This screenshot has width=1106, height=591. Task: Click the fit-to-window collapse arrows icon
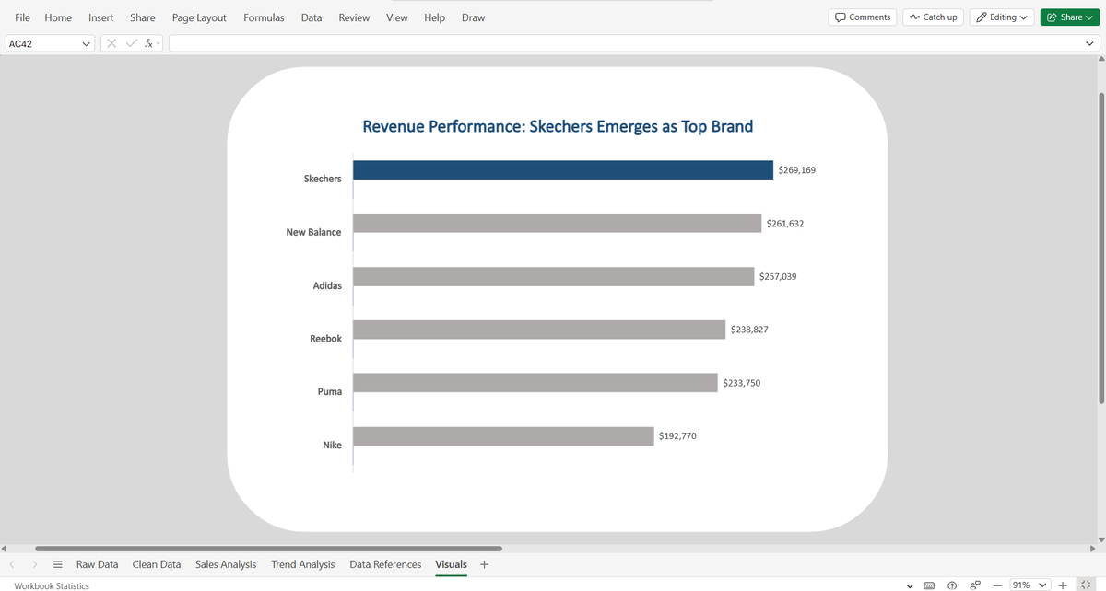pyautogui.click(x=1086, y=585)
